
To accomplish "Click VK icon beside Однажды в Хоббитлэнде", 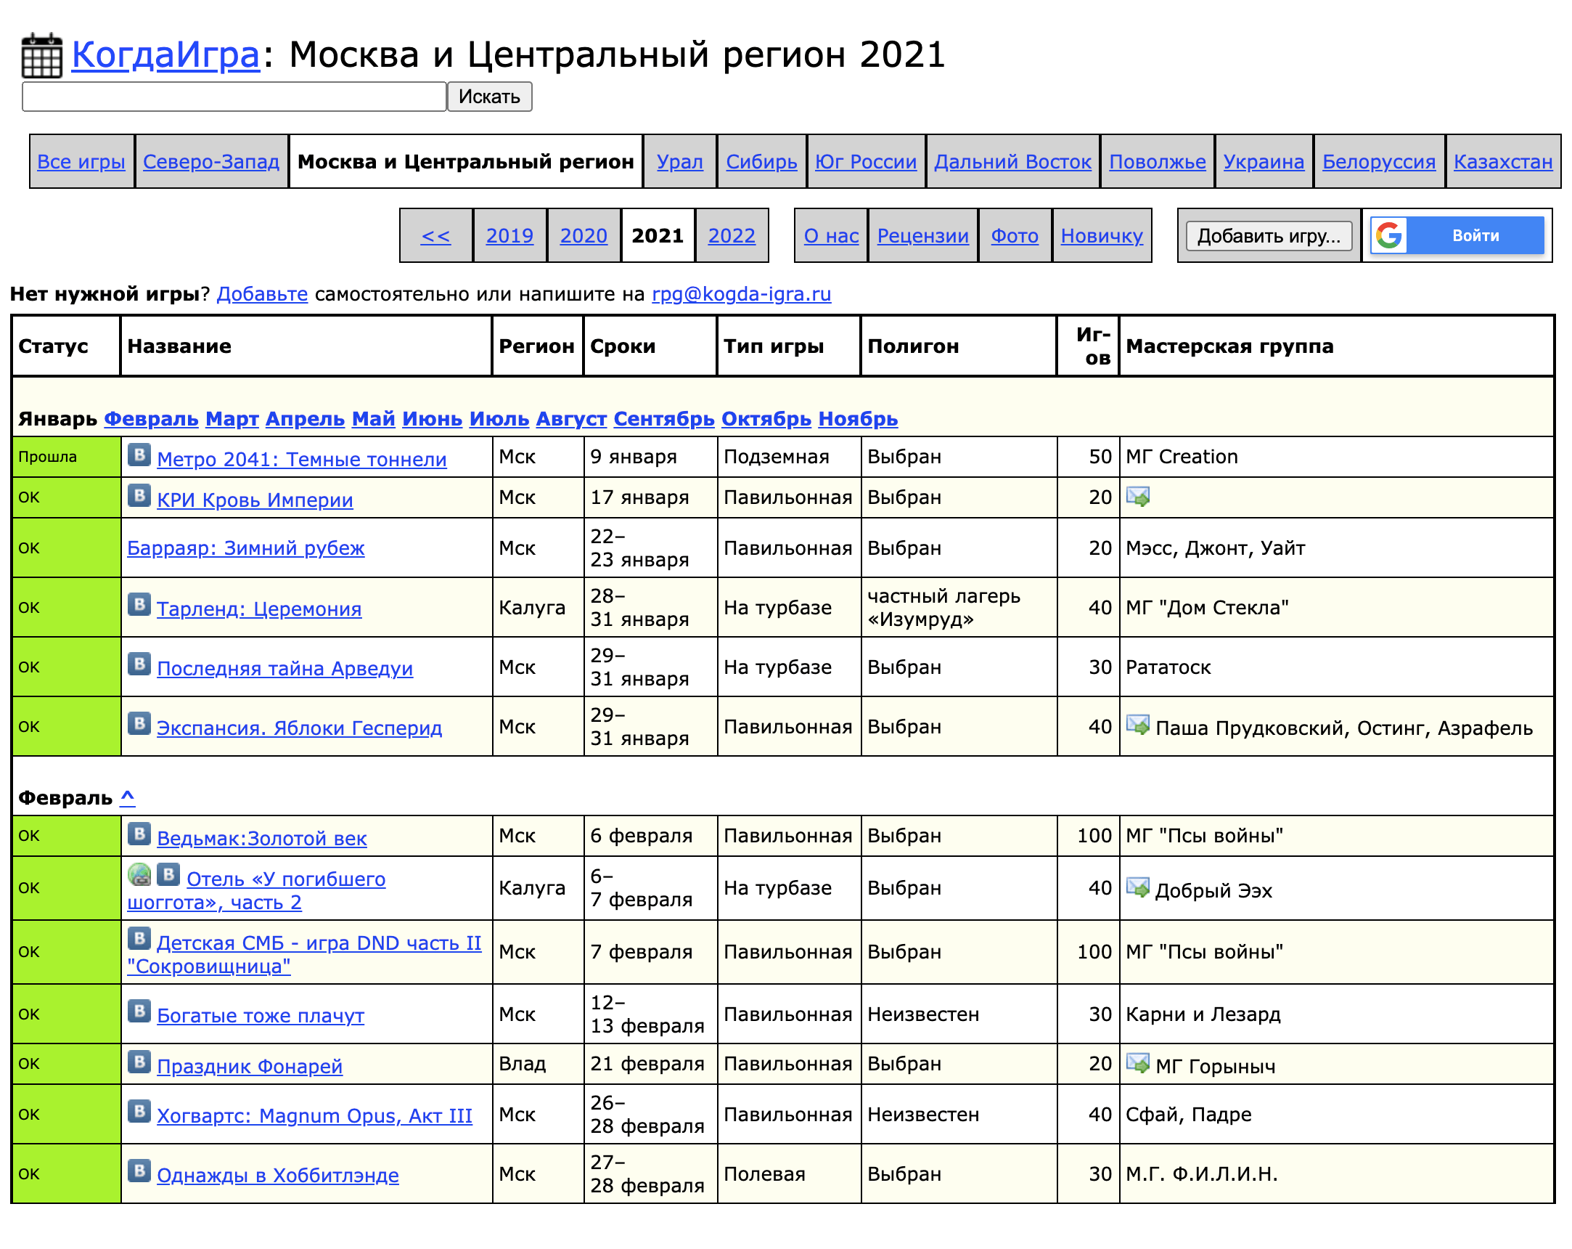I will pos(139,1171).
